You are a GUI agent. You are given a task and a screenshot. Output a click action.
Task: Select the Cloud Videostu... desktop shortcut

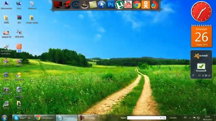pos(19,92)
